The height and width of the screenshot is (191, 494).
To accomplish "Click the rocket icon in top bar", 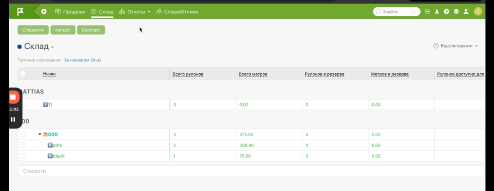I will click(437, 12).
